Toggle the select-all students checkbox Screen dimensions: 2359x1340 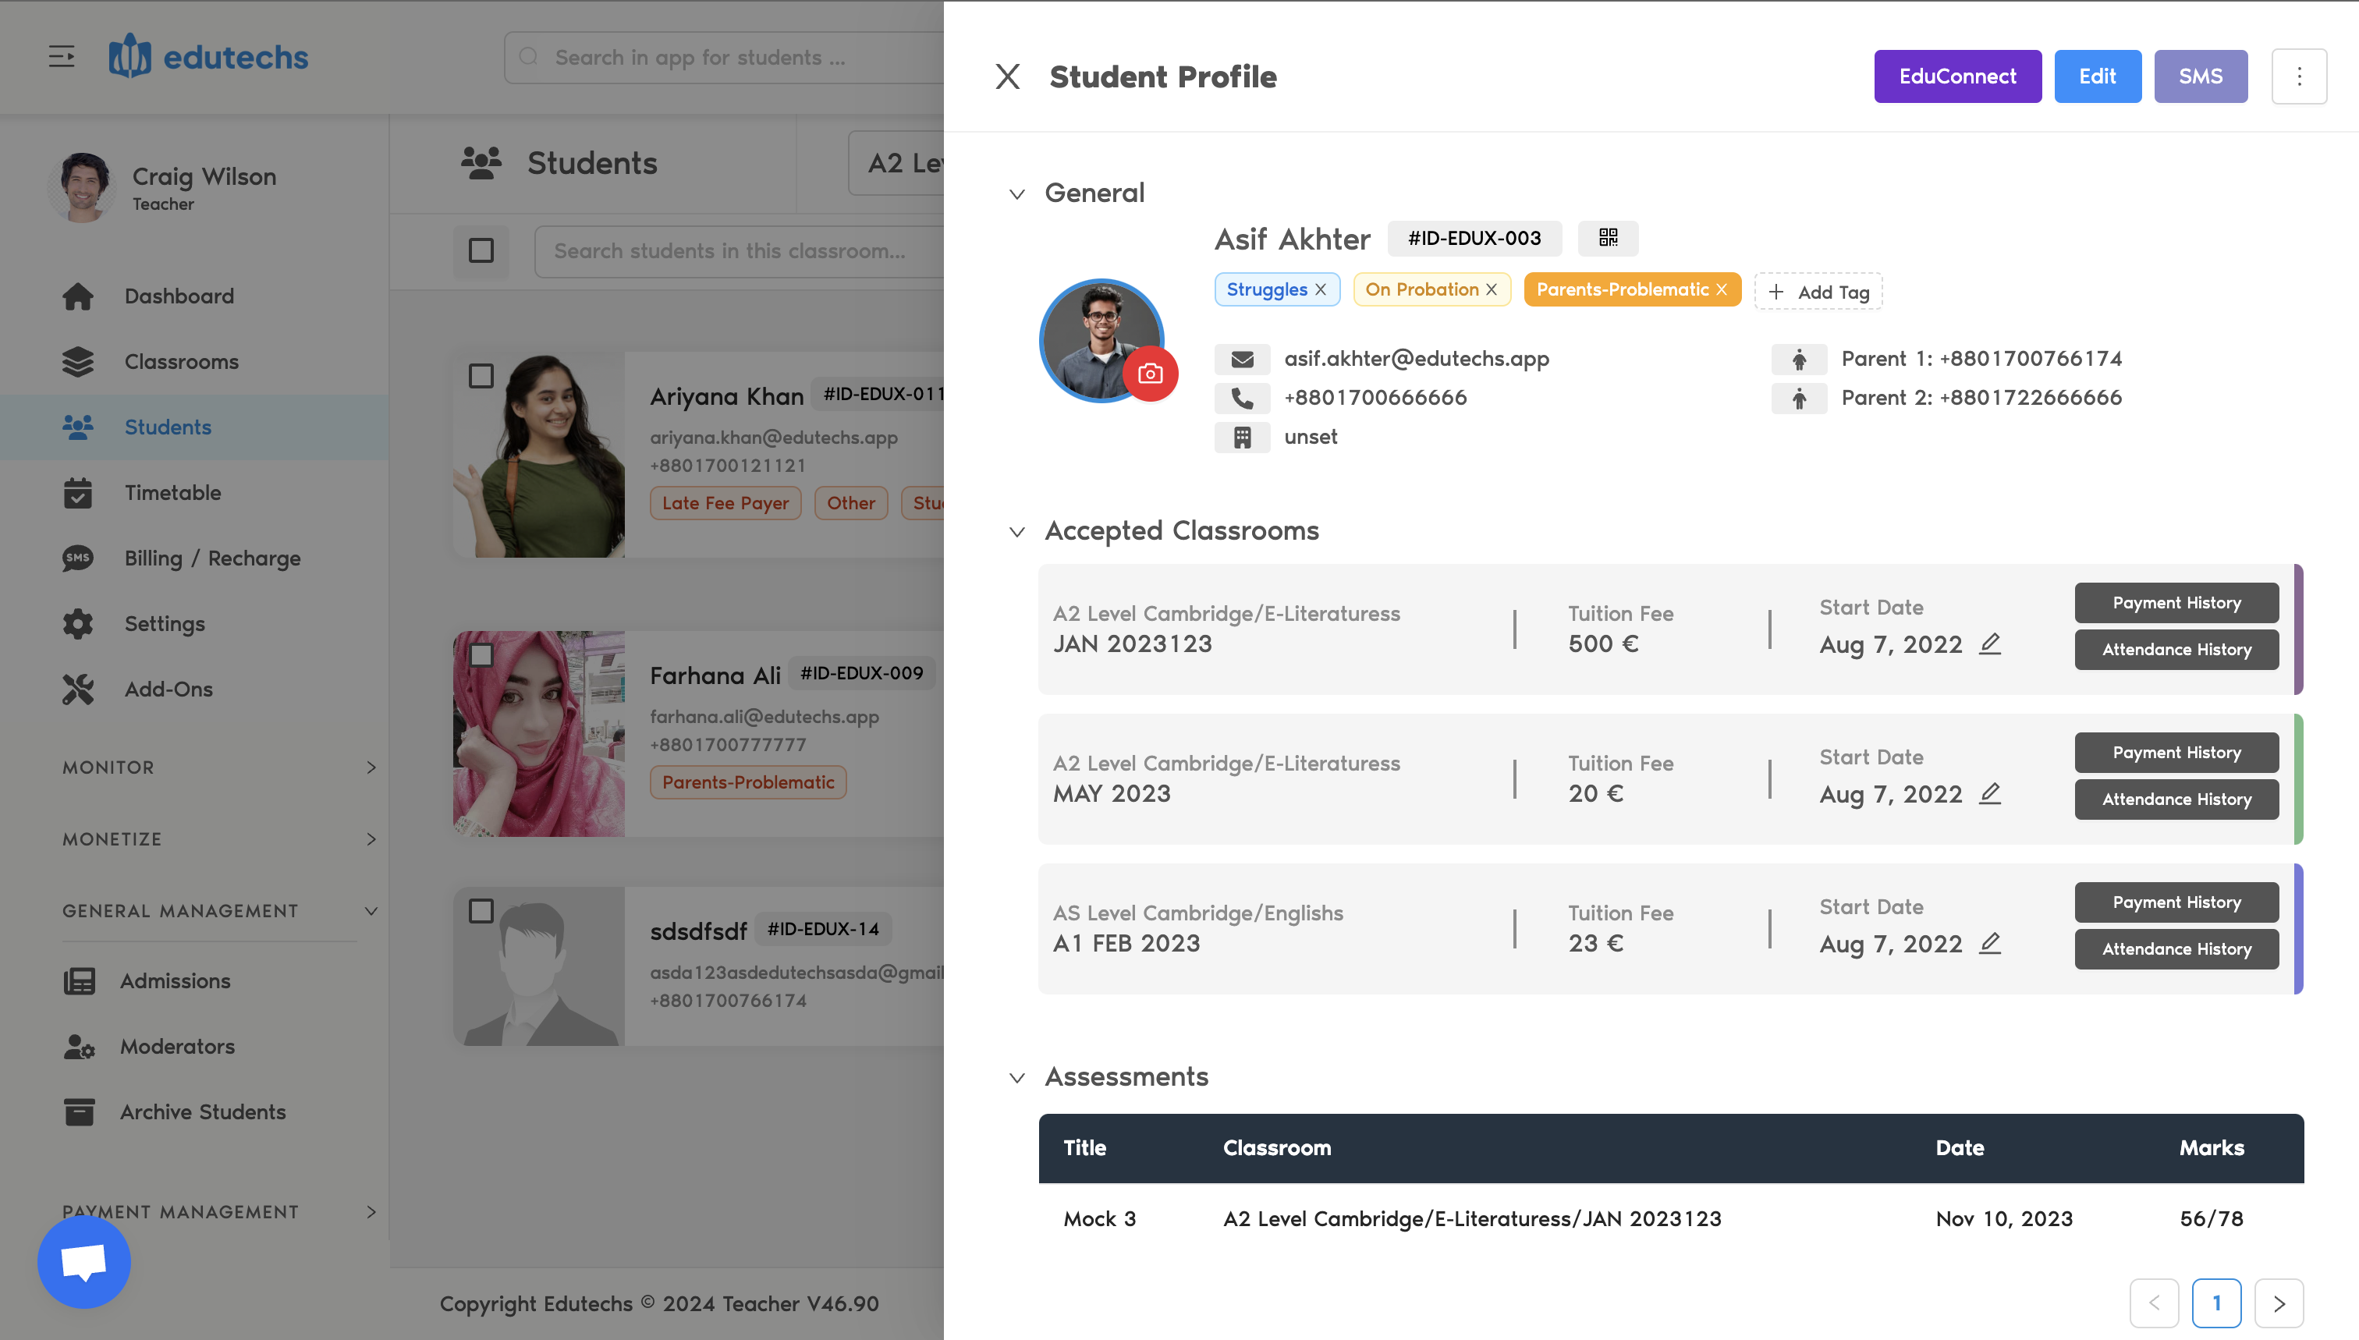pos(481,250)
